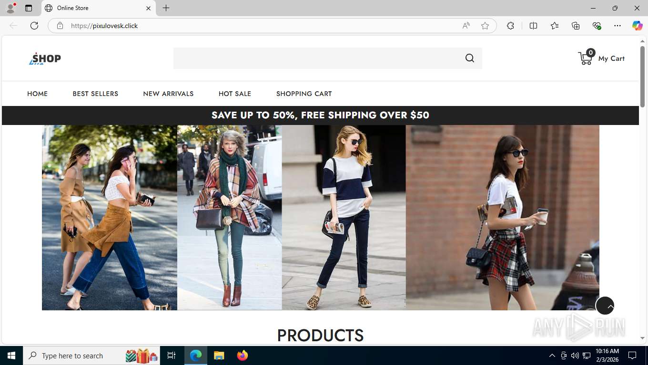Open BEST SELLERS menu item
The height and width of the screenshot is (365, 648).
tap(95, 94)
